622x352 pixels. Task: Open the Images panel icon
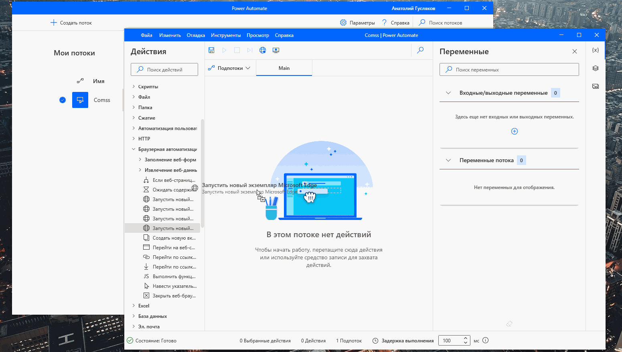[x=596, y=85]
